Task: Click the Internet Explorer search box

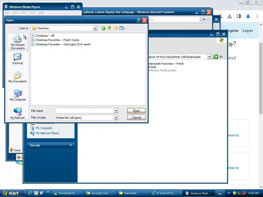Action: coord(174,20)
